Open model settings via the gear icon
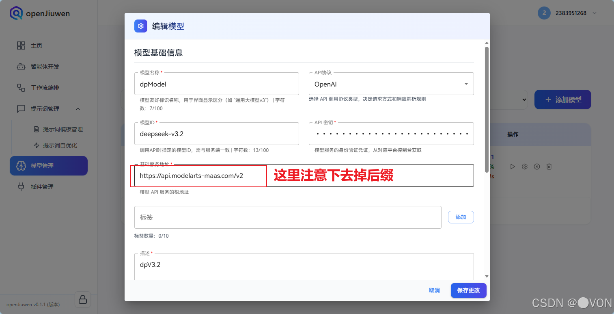 coord(525,166)
